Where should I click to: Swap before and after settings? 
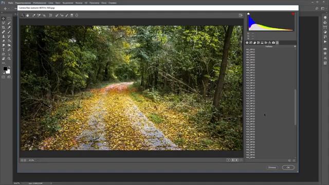click(233, 160)
